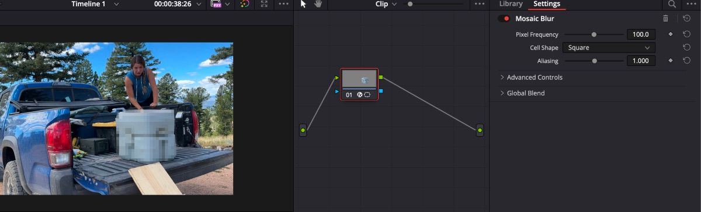Add keyframe diamond for Aliasing
This screenshot has height=212, width=701.
pyautogui.click(x=671, y=61)
